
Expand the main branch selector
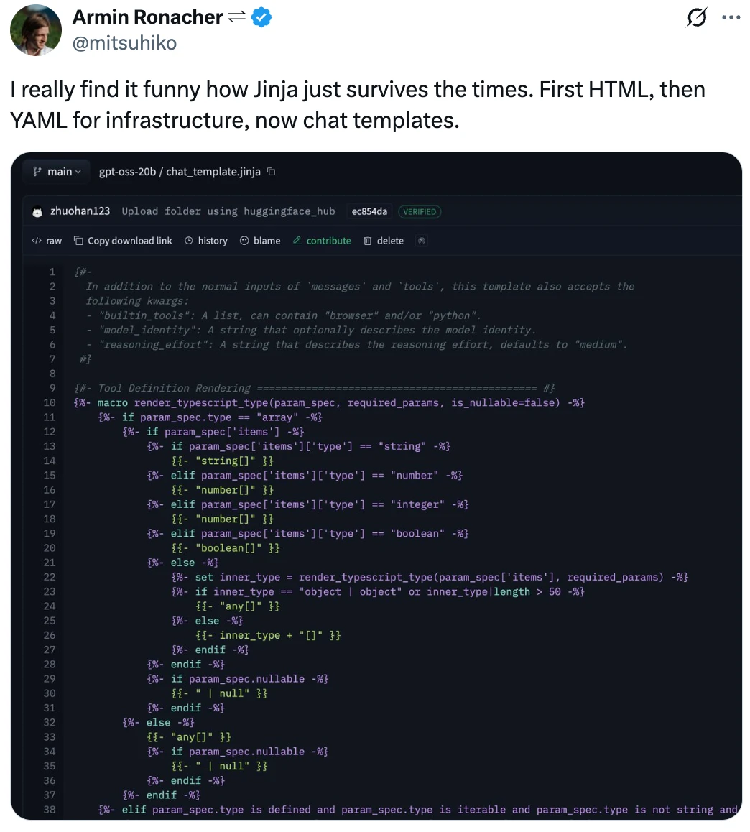pyautogui.click(x=57, y=172)
